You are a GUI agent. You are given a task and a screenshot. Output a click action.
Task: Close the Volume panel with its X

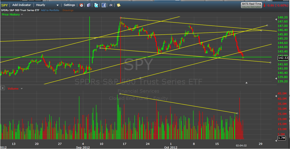point(3,88)
